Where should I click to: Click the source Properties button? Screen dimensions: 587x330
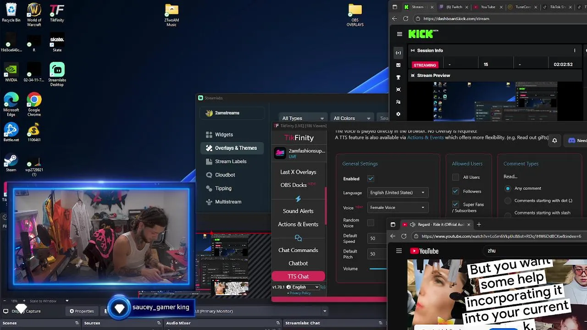click(x=82, y=311)
